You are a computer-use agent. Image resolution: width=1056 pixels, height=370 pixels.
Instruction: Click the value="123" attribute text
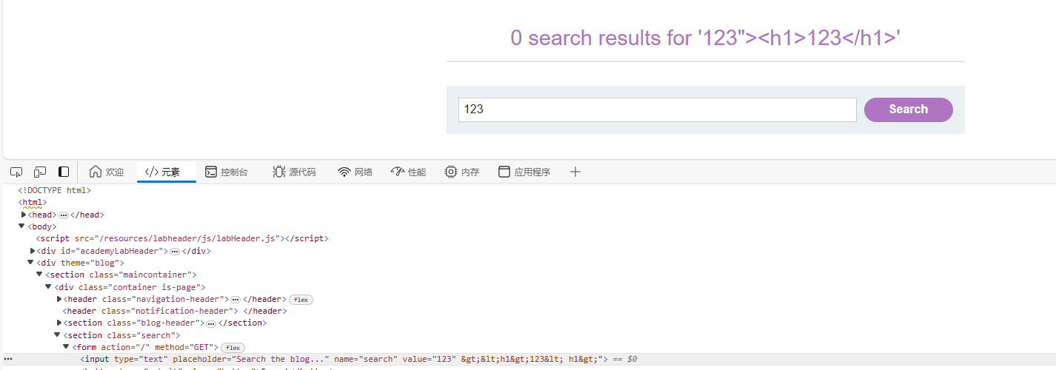(429, 359)
